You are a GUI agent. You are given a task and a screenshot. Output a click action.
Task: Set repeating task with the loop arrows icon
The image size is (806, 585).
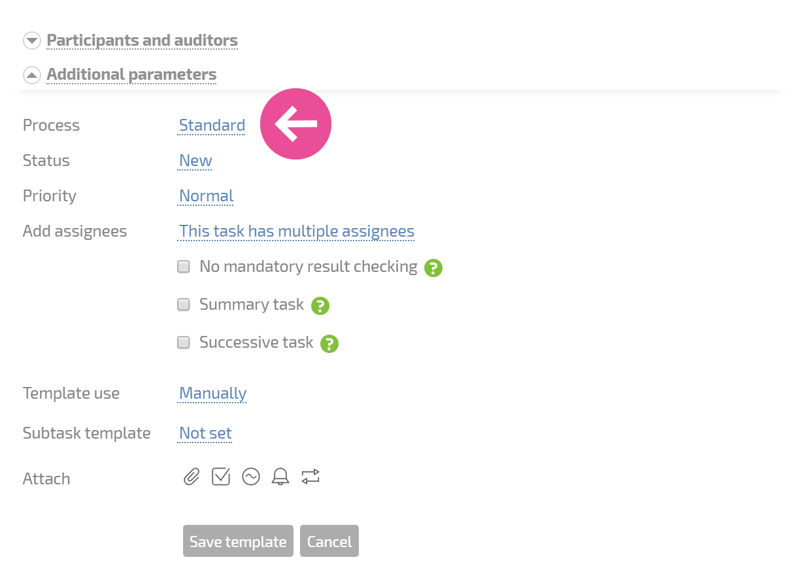pyautogui.click(x=311, y=477)
